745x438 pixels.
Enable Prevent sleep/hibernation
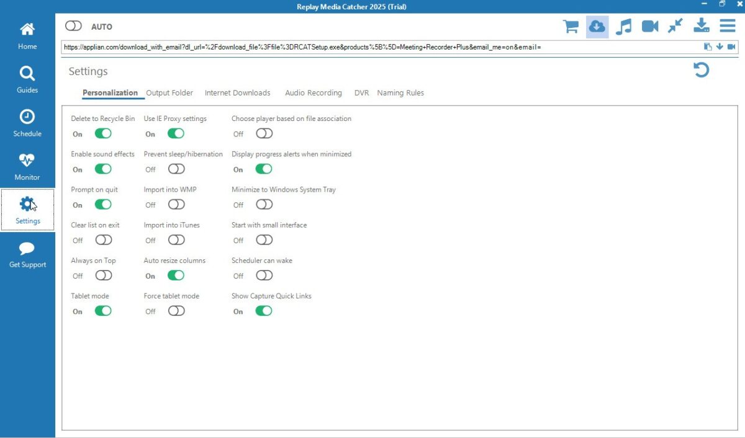pos(176,169)
